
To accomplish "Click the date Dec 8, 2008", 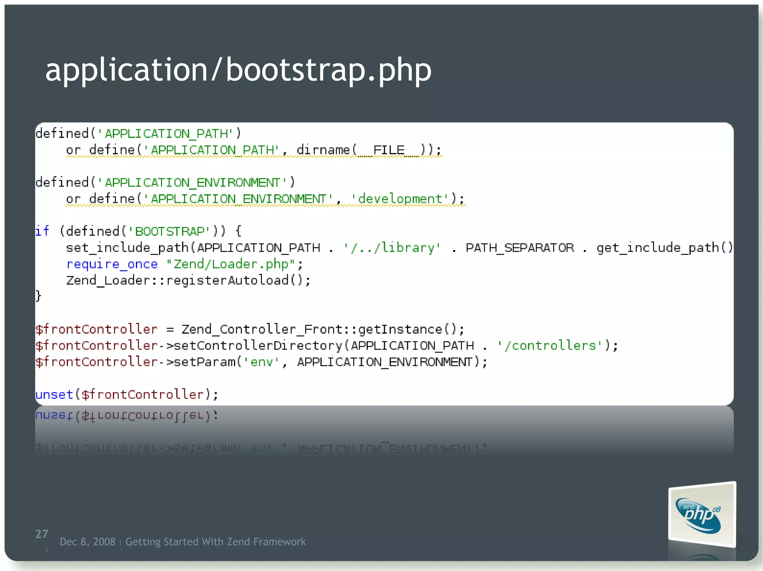I will coord(88,542).
